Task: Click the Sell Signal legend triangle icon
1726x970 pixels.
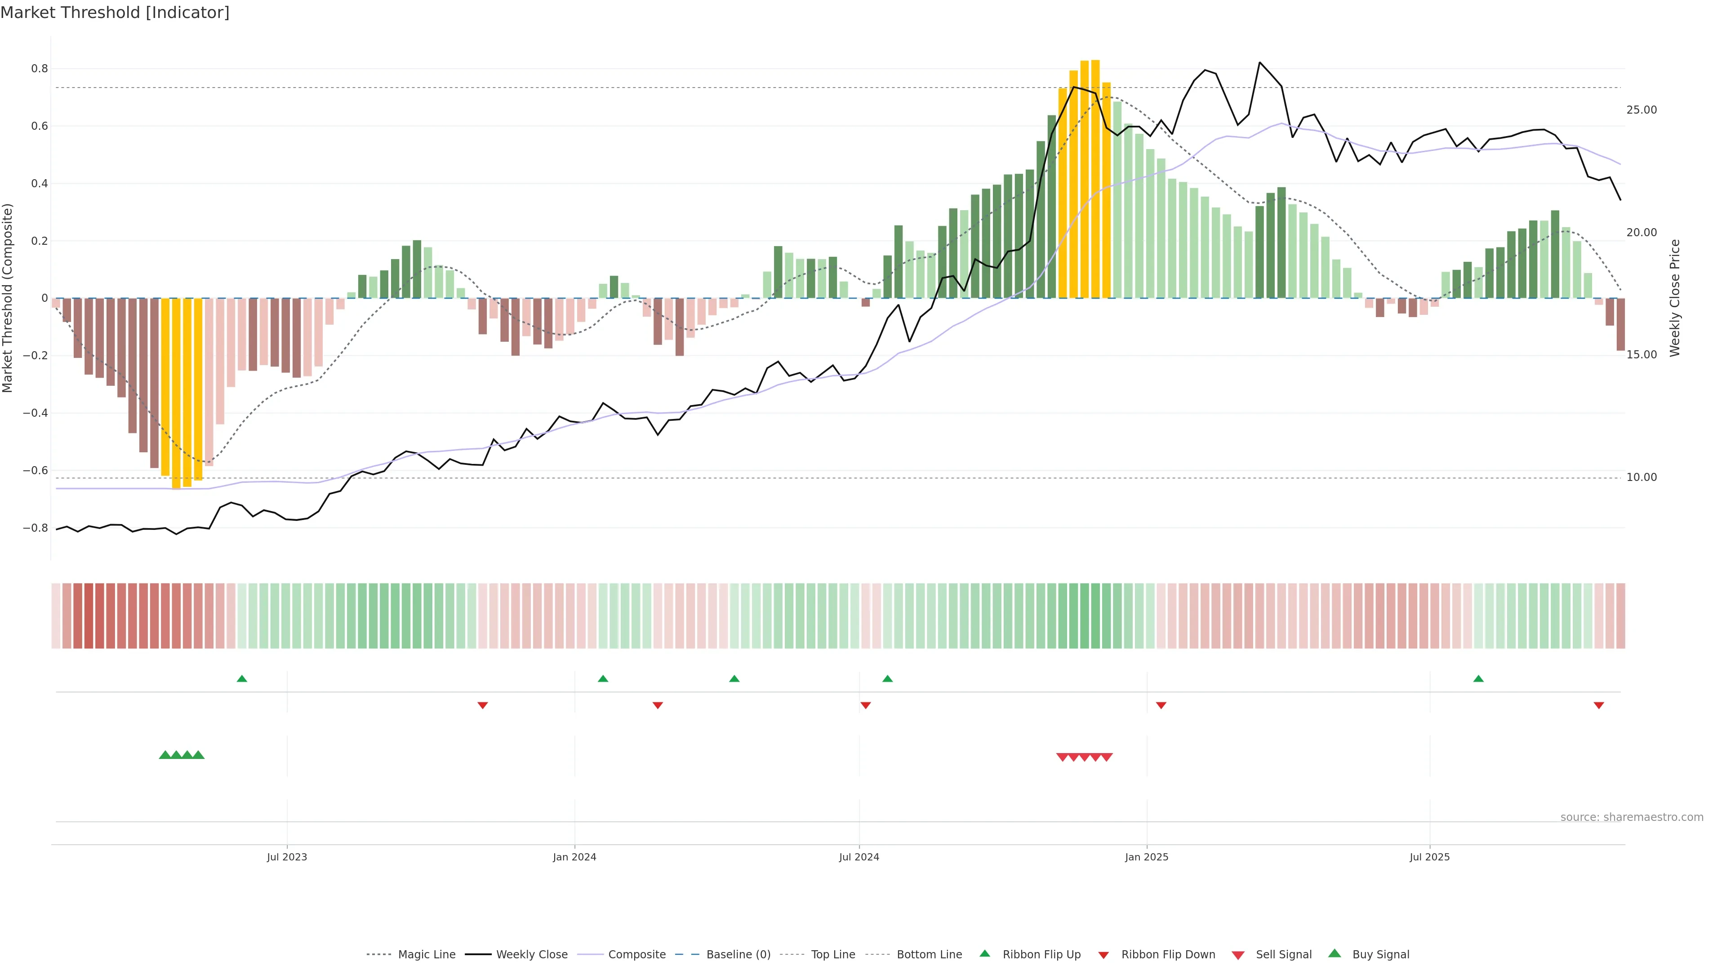Action: 1238,955
